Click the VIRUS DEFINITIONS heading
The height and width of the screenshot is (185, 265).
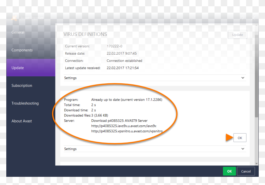tap(85, 34)
